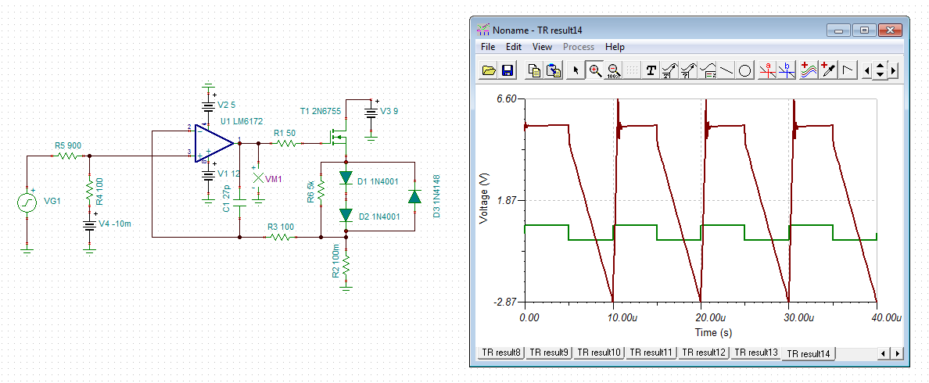
Task: Switch to TR result13 tab
Action: pyautogui.click(x=755, y=353)
